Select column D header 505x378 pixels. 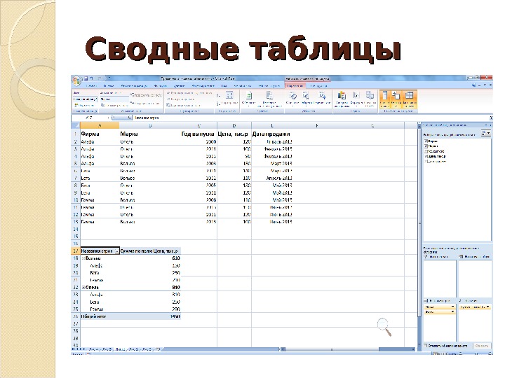point(234,126)
